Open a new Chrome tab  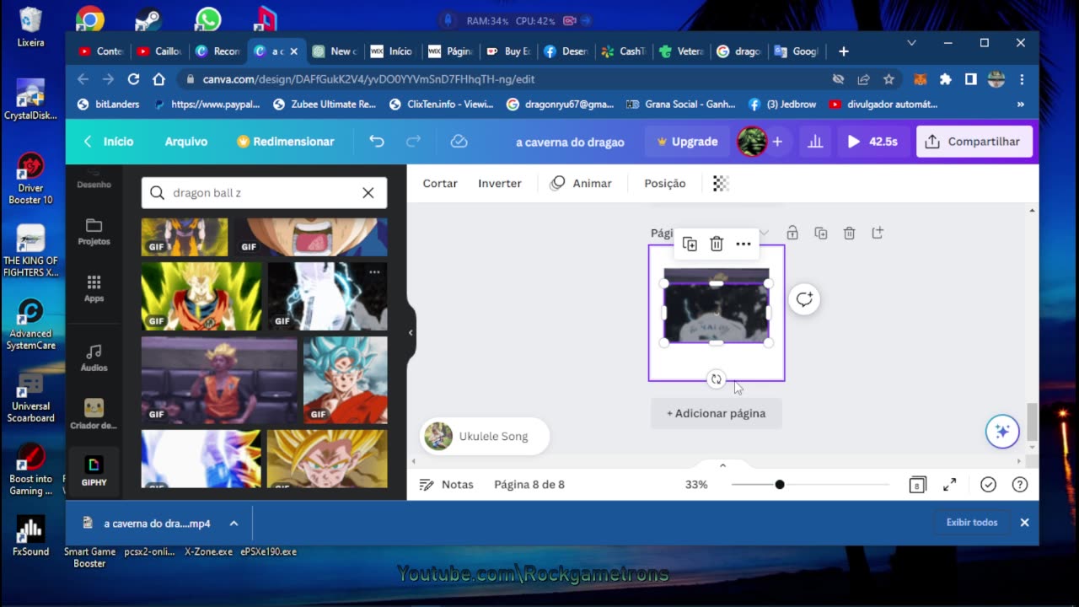tap(844, 51)
